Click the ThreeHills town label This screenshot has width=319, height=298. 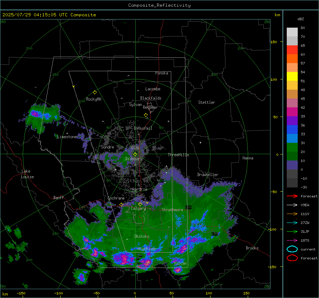click(x=178, y=155)
